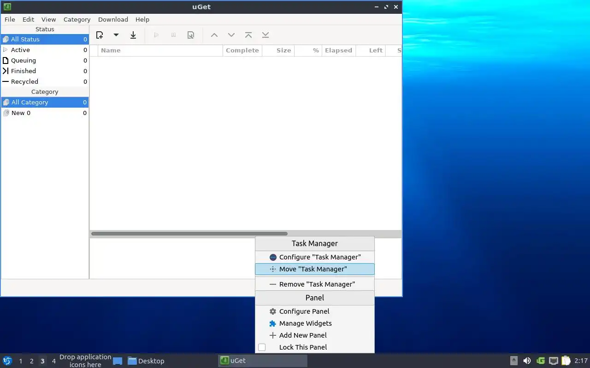Click the 2:17 clock on the panel
The height and width of the screenshot is (368, 590).
click(581, 361)
